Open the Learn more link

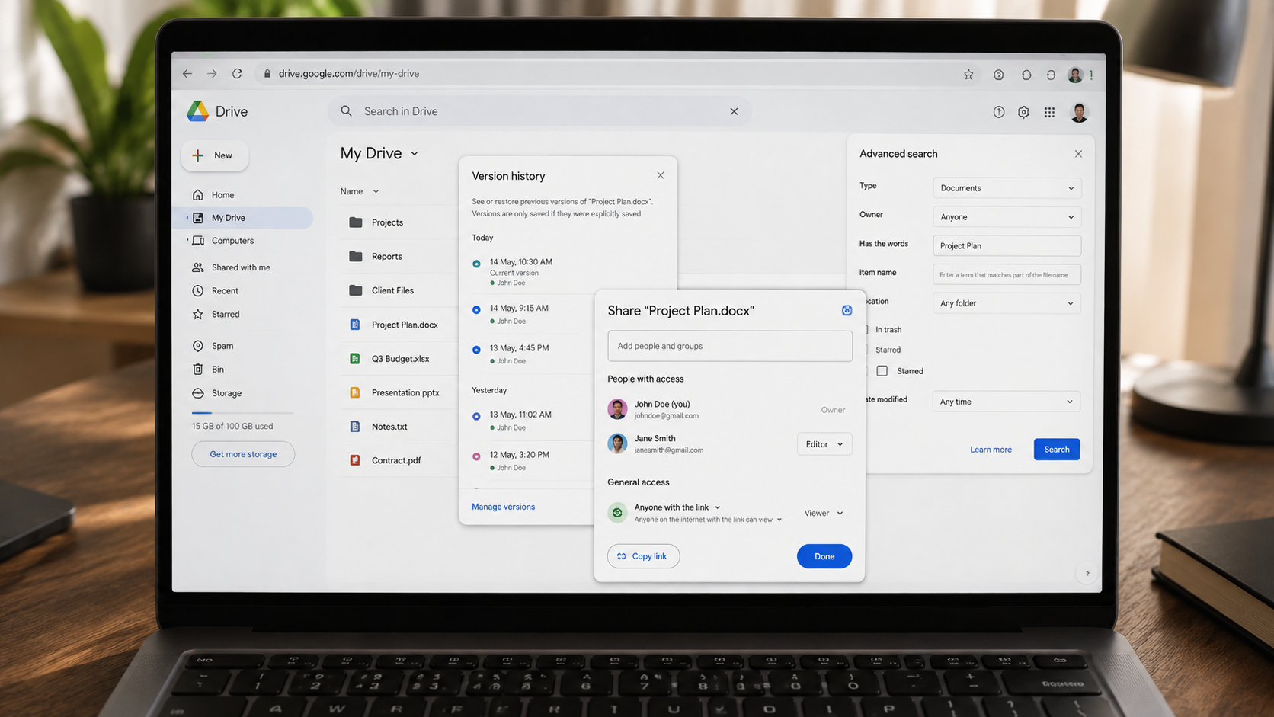991,450
